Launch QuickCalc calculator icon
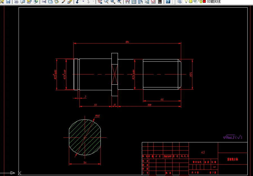The width and height of the screenshot is (253, 176). coord(160,2)
